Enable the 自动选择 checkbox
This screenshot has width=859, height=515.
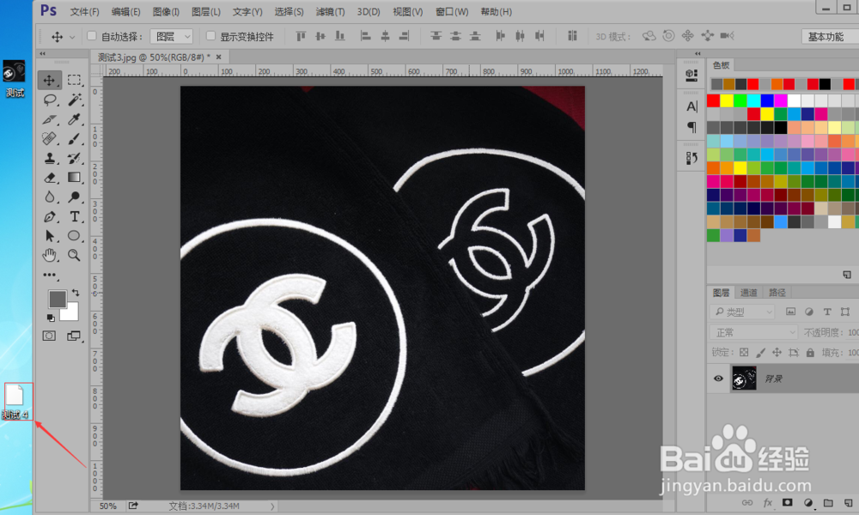pyautogui.click(x=92, y=36)
